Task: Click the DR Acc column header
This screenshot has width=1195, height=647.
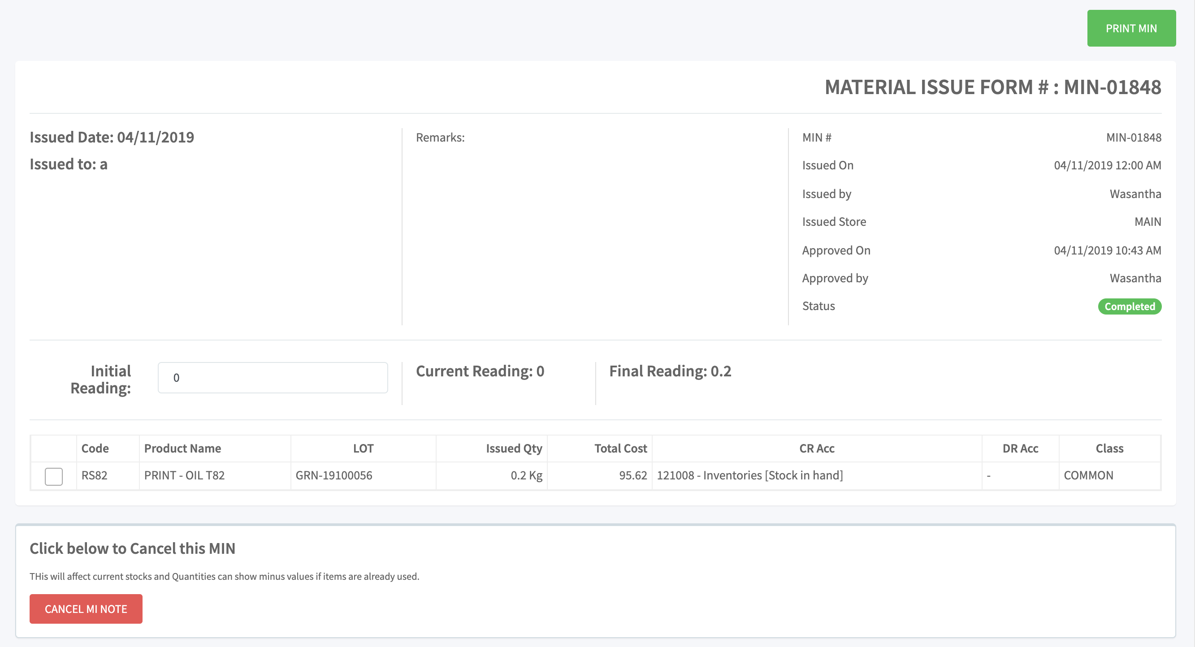Action: click(x=1020, y=449)
